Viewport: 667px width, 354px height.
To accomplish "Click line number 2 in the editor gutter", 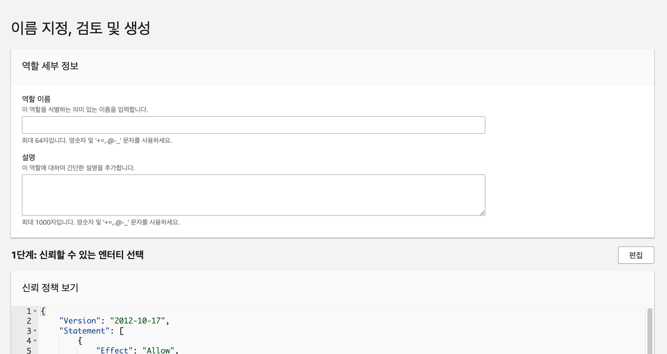I will pos(29,321).
